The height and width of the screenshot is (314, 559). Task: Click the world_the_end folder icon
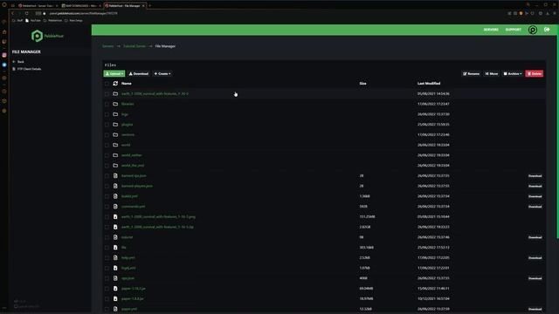click(115, 166)
